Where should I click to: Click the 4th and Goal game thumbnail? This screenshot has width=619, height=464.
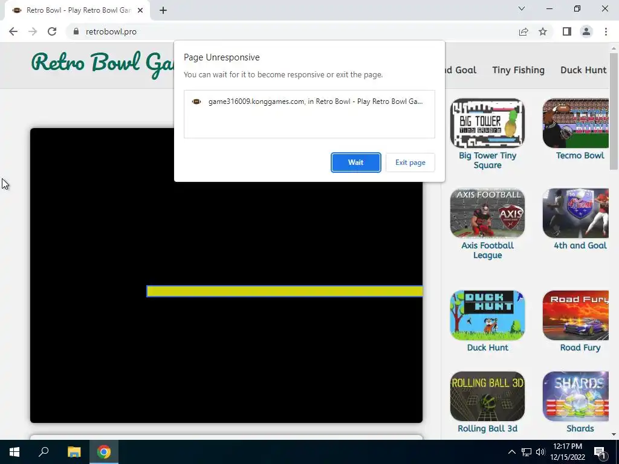[x=576, y=213]
